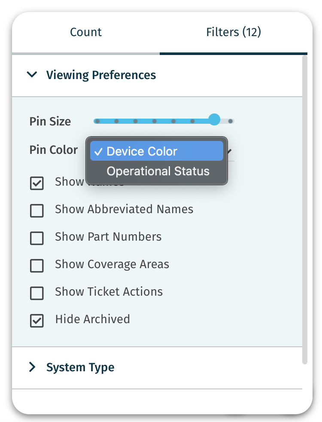Image resolution: width=322 pixels, height=422 pixels.
Task: Enable Show Part Numbers
Action: 37,238
